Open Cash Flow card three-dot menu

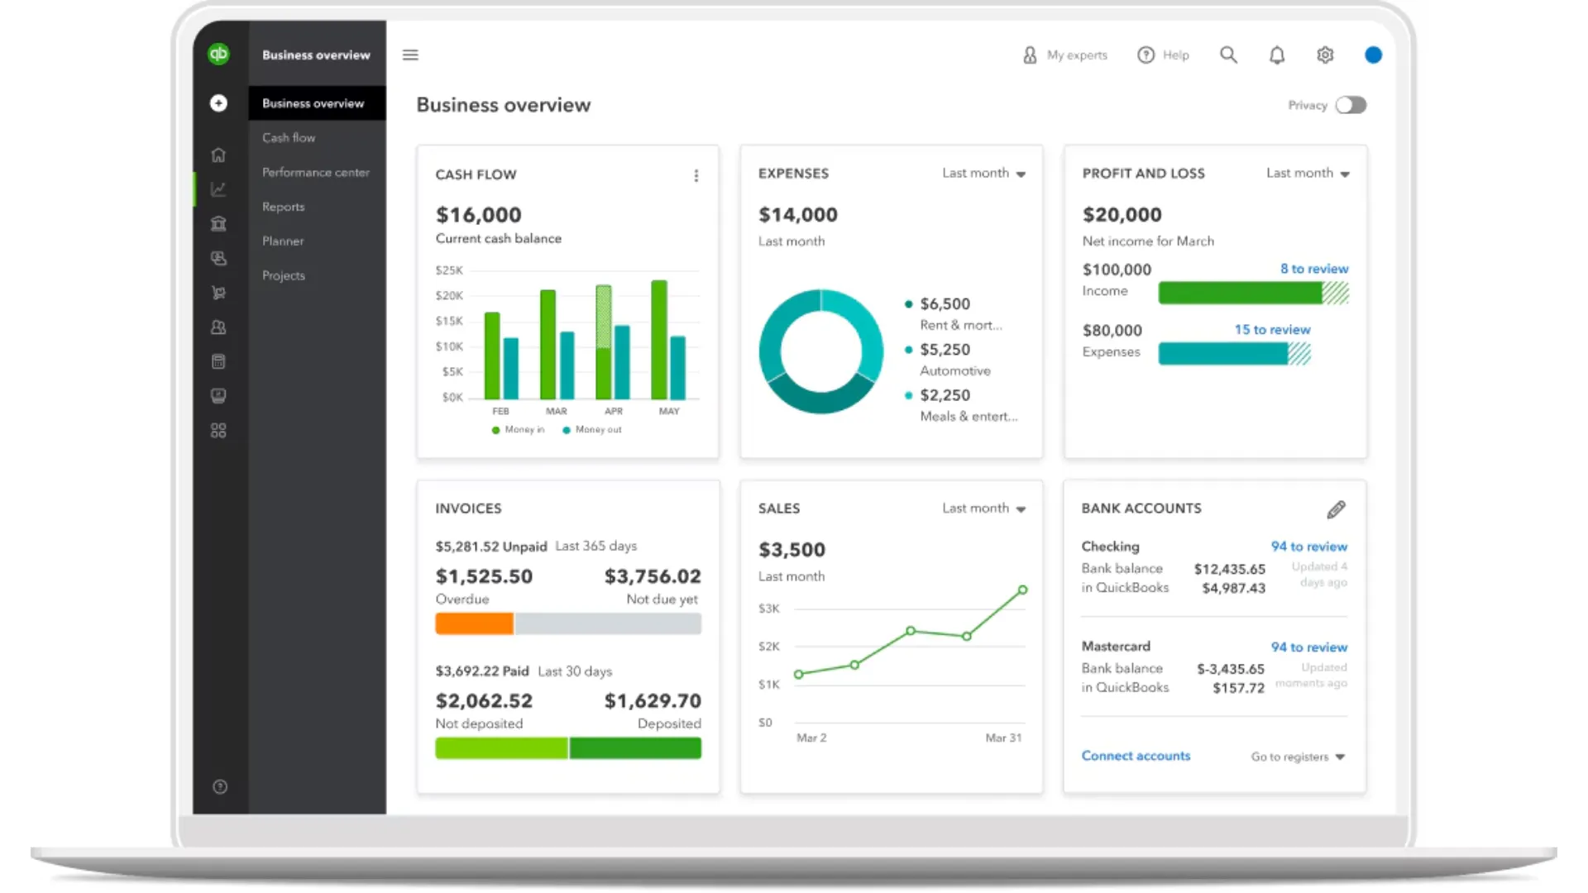tap(696, 175)
